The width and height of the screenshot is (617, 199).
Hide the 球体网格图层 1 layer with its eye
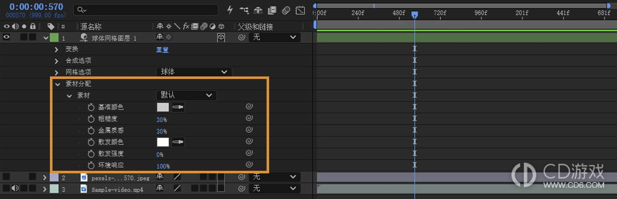point(6,37)
